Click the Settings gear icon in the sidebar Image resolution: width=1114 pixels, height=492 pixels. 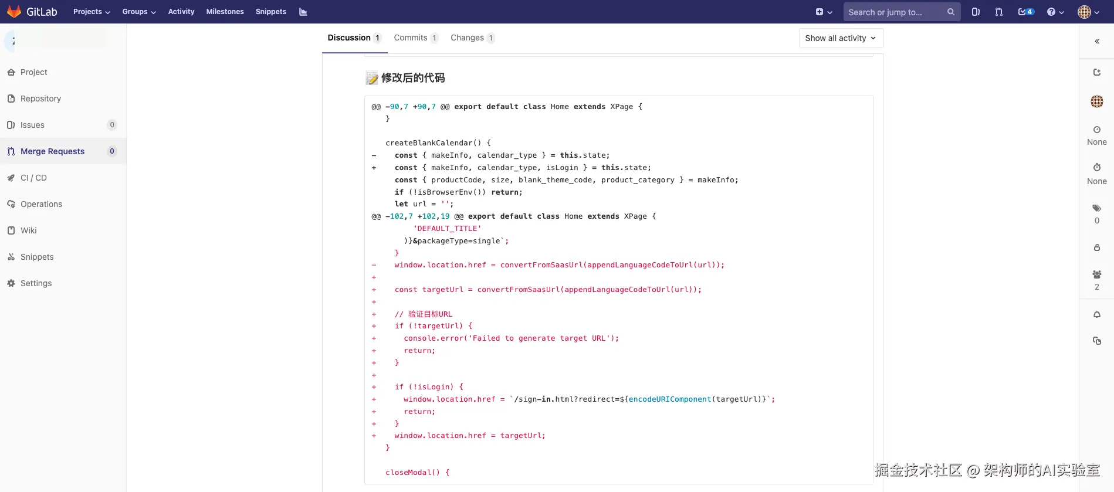point(11,283)
